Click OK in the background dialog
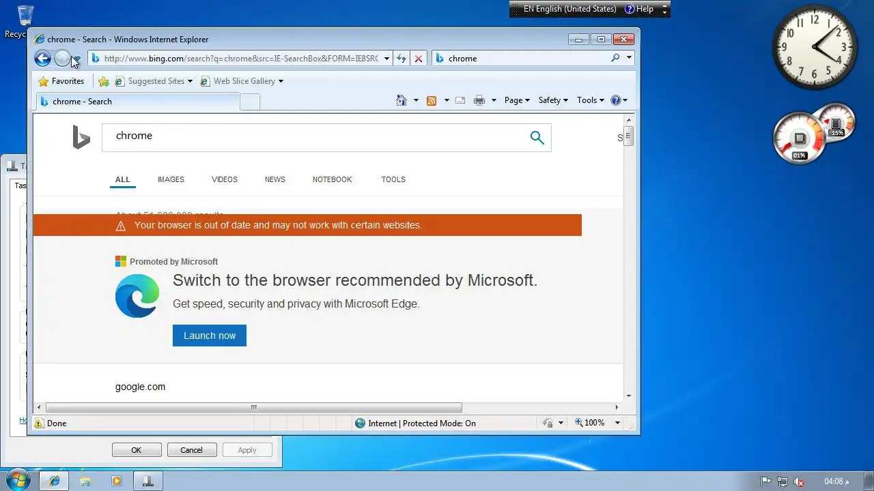874x491 pixels. pos(137,450)
